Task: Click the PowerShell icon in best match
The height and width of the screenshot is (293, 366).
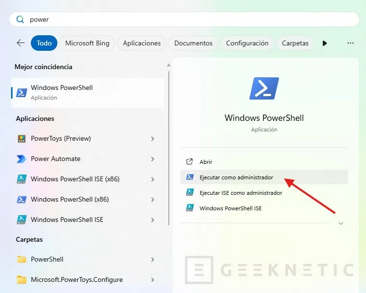Action: click(x=22, y=93)
